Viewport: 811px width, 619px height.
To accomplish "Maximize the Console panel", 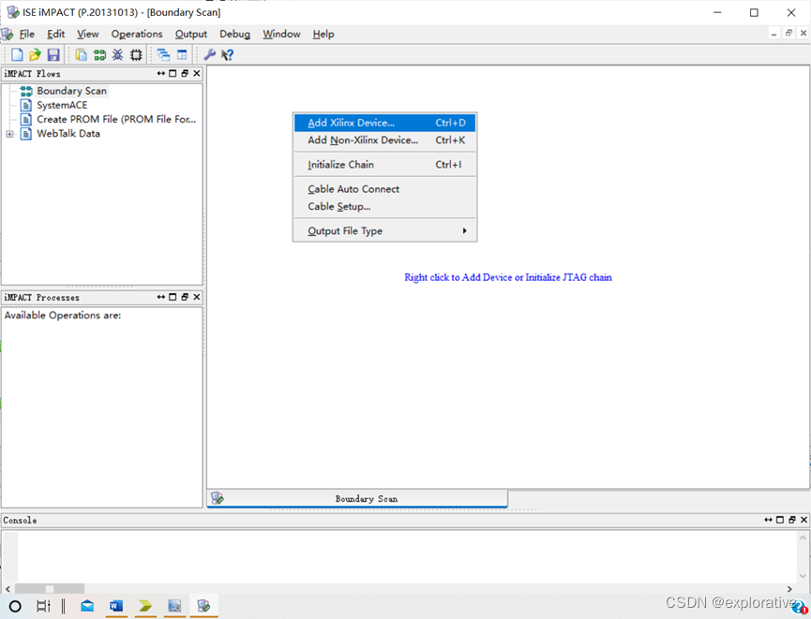I will pos(780,520).
